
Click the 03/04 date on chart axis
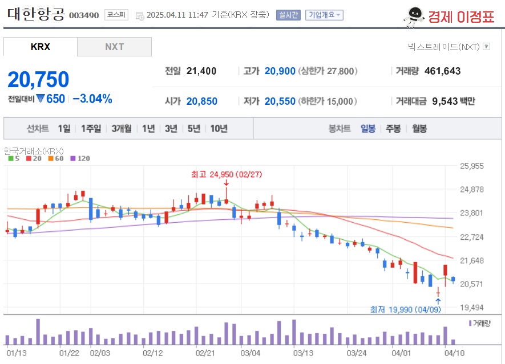click(x=251, y=353)
